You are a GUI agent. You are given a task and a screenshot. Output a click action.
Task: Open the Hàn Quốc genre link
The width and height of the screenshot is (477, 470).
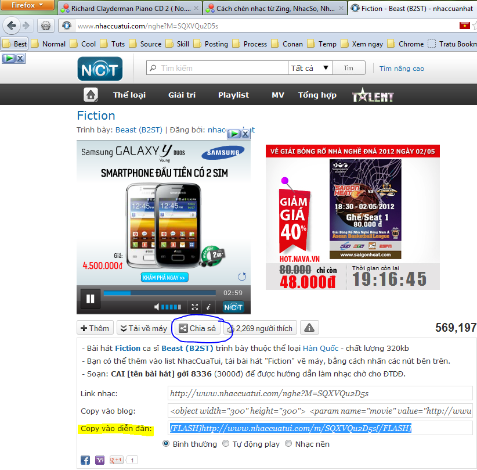[x=321, y=348]
